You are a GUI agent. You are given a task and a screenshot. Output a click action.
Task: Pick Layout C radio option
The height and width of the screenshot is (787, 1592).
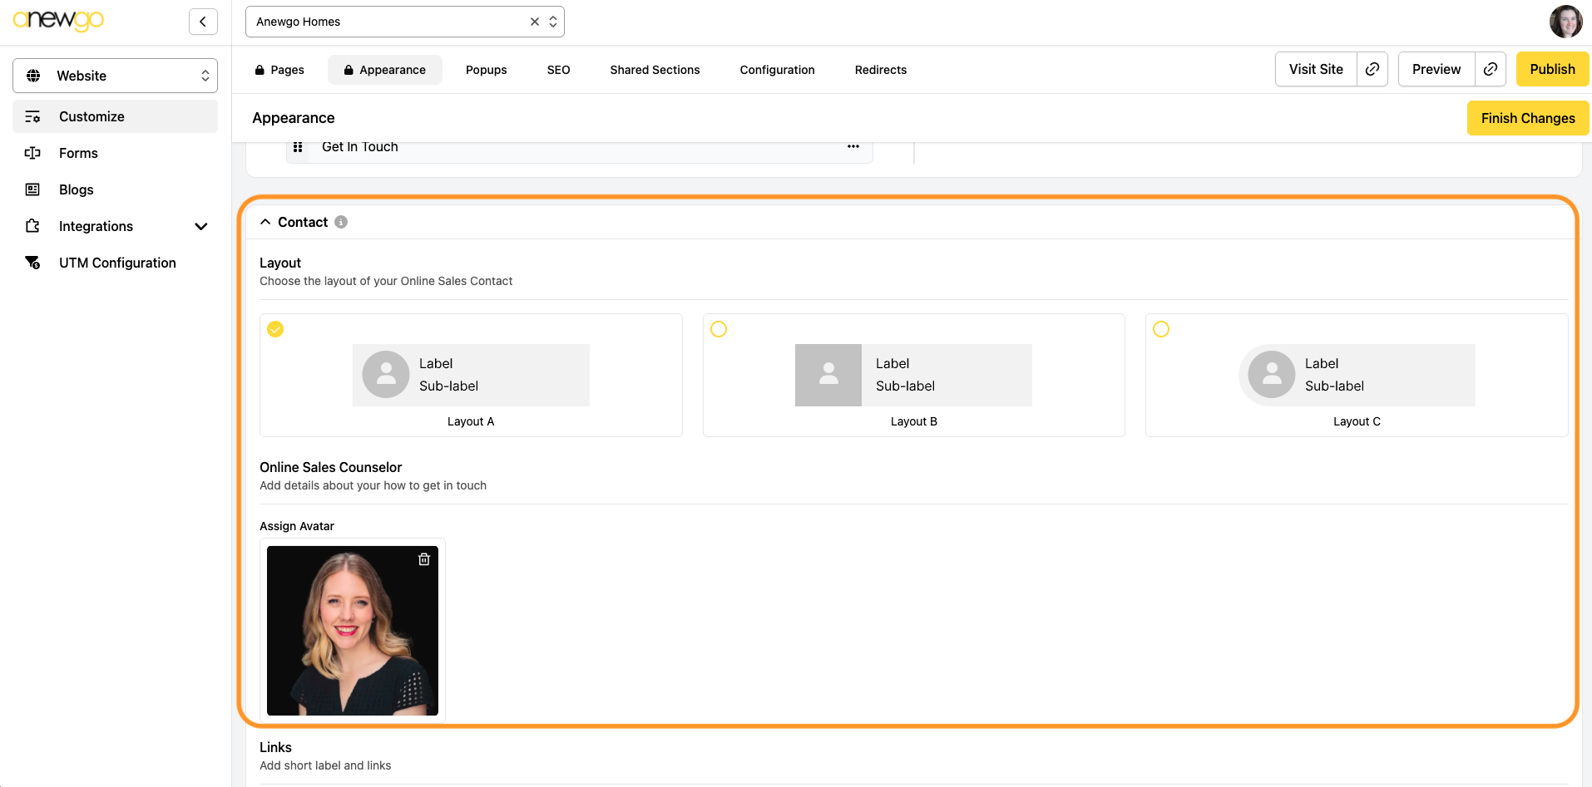pyautogui.click(x=1161, y=329)
